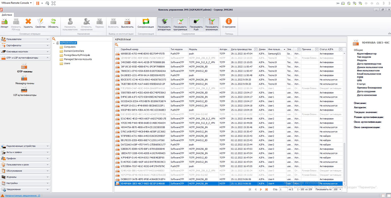Click the tree search magnifier icon
Viewport: 391px width, 198px height.
pos(54,39)
